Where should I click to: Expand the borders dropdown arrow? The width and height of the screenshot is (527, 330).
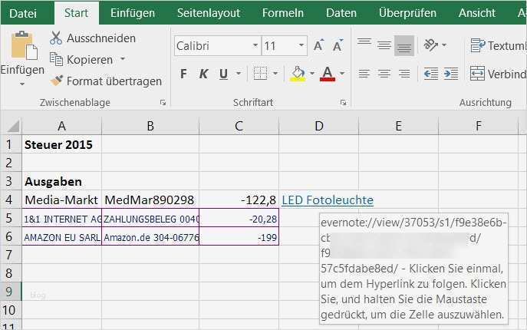pyautogui.click(x=275, y=74)
